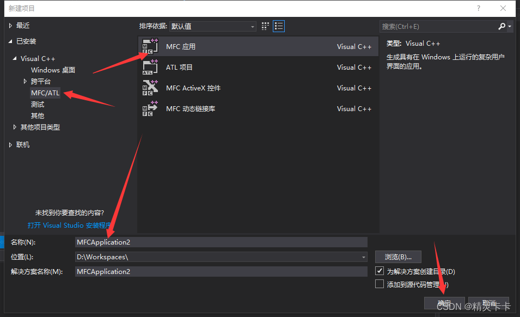Expand the 其他项目类型 tree node
This screenshot has height=317, width=520.
[15, 127]
